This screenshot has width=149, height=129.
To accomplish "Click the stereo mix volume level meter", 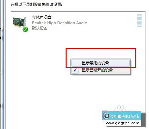I will tap(139, 20).
